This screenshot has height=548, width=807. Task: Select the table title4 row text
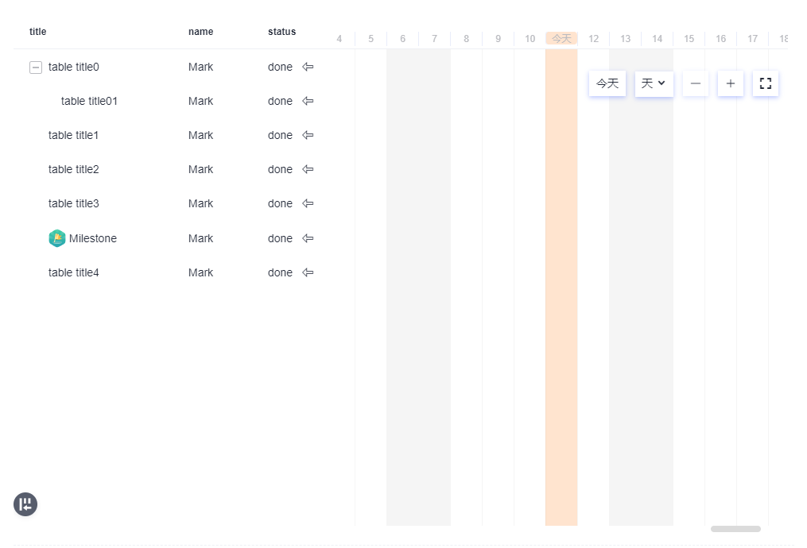tap(74, 272)
